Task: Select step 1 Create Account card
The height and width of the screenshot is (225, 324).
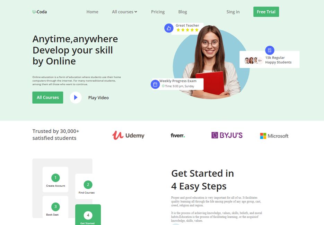Action: pyautogui.click(x=55, y=179)
